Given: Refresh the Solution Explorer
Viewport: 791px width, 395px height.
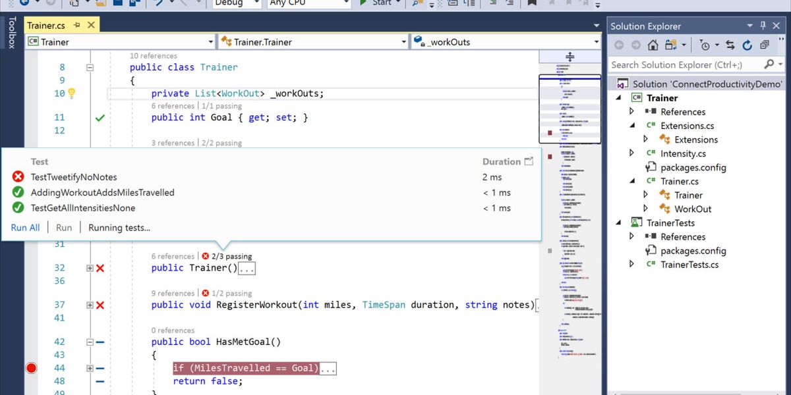Looking at the screenshot, I should coord(747,45).
